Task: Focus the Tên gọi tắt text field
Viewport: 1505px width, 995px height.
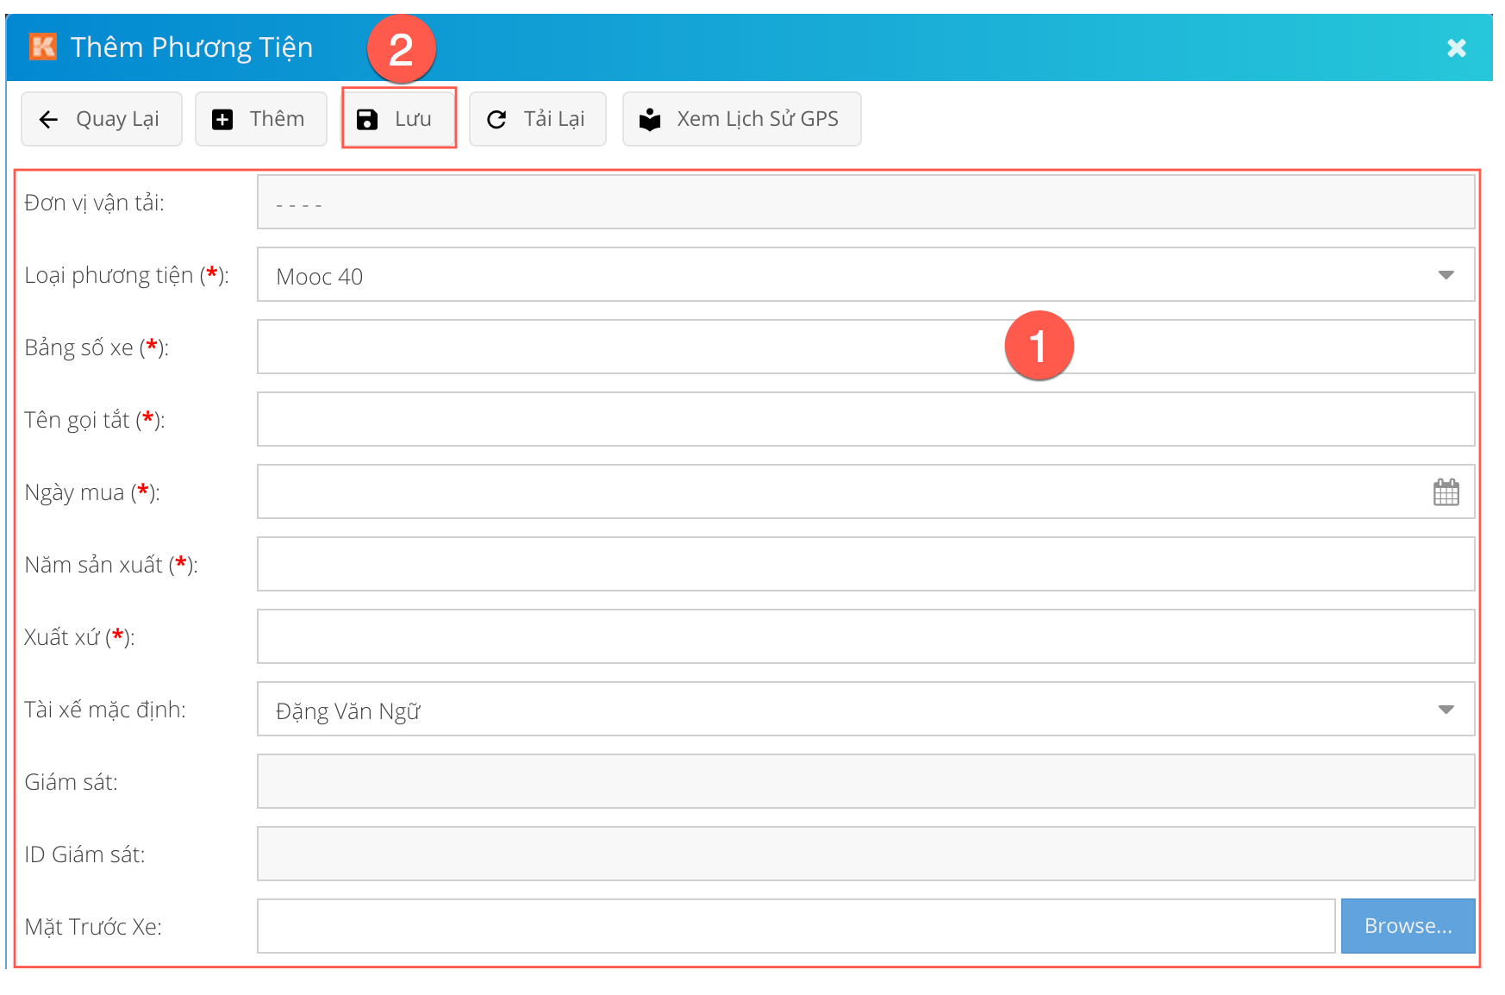Action: tap(865, 420)
